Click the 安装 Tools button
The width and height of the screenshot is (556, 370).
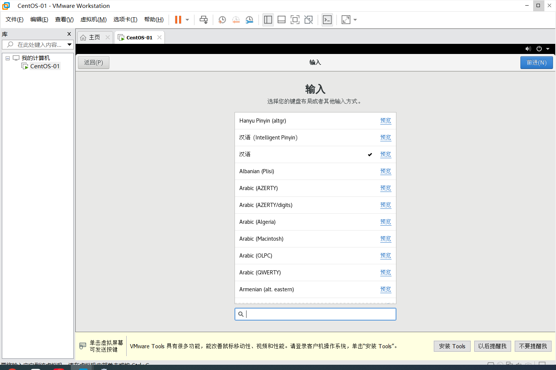452,346
